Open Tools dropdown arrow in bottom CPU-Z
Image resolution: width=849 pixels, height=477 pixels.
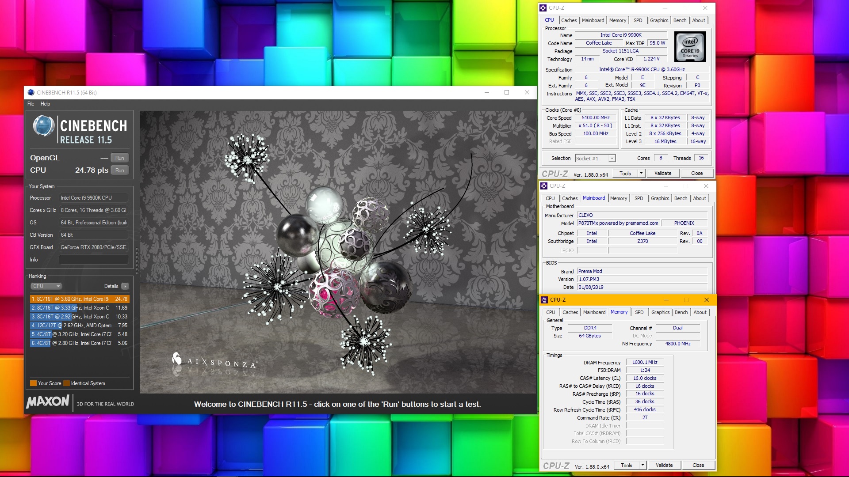642,465
